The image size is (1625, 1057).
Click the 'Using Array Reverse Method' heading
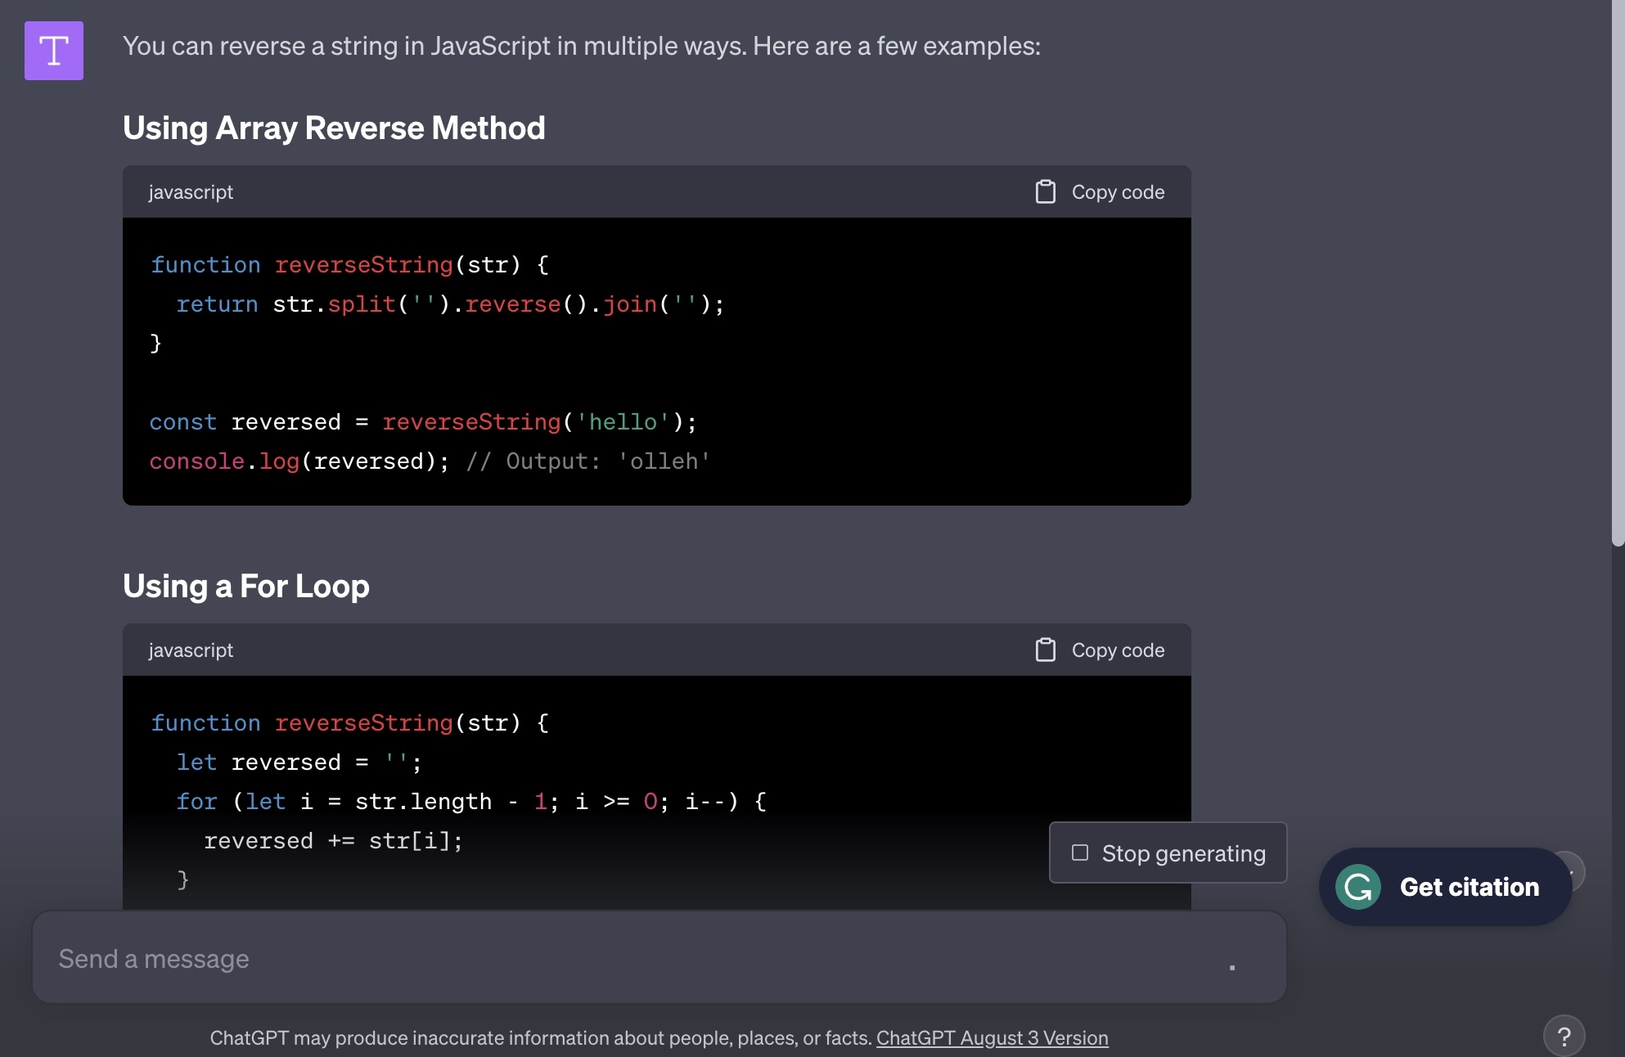coord(334,128)
